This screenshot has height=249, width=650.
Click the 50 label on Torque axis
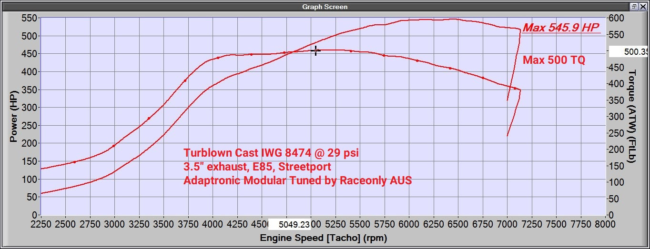(614, 199)
